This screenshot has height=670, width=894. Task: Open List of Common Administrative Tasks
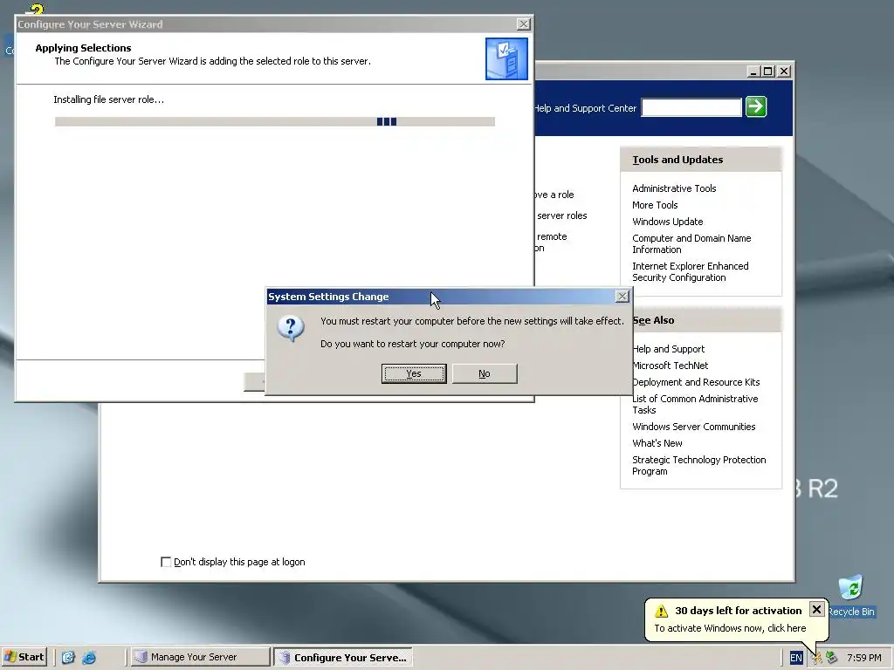(x=694, y=405)
